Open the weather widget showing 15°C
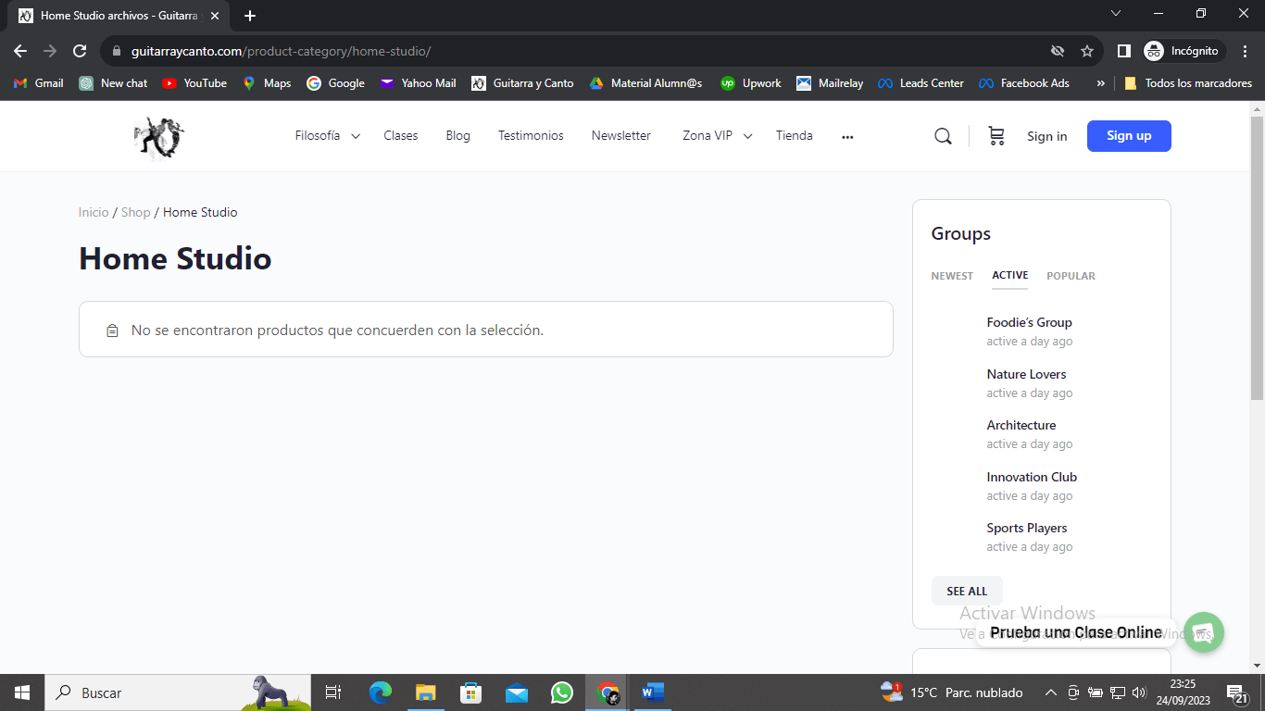The height and width of the screenshot is (711, 1265). tap(952, 692)
